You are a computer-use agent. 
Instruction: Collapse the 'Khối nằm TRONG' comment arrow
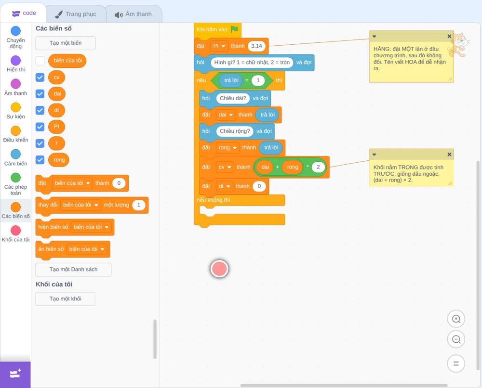tap(374, 155)
